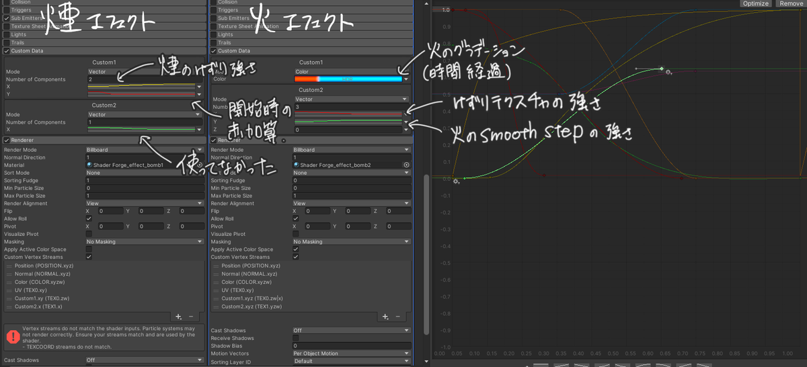Select Custom1.xy (TEX0.zw) stream row
Screen dimensions: 807x367
[x=104, y=298]
